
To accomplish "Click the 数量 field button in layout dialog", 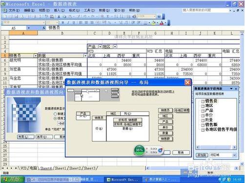I will click(x=165, y=133).
